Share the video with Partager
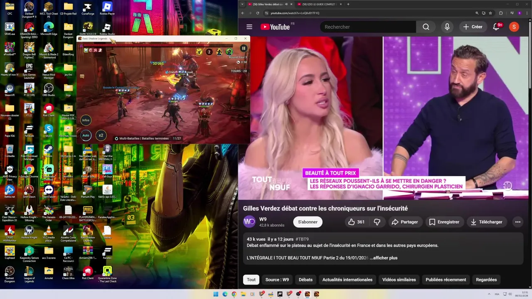The image size is (532, 299). click(x=405, y=222)
